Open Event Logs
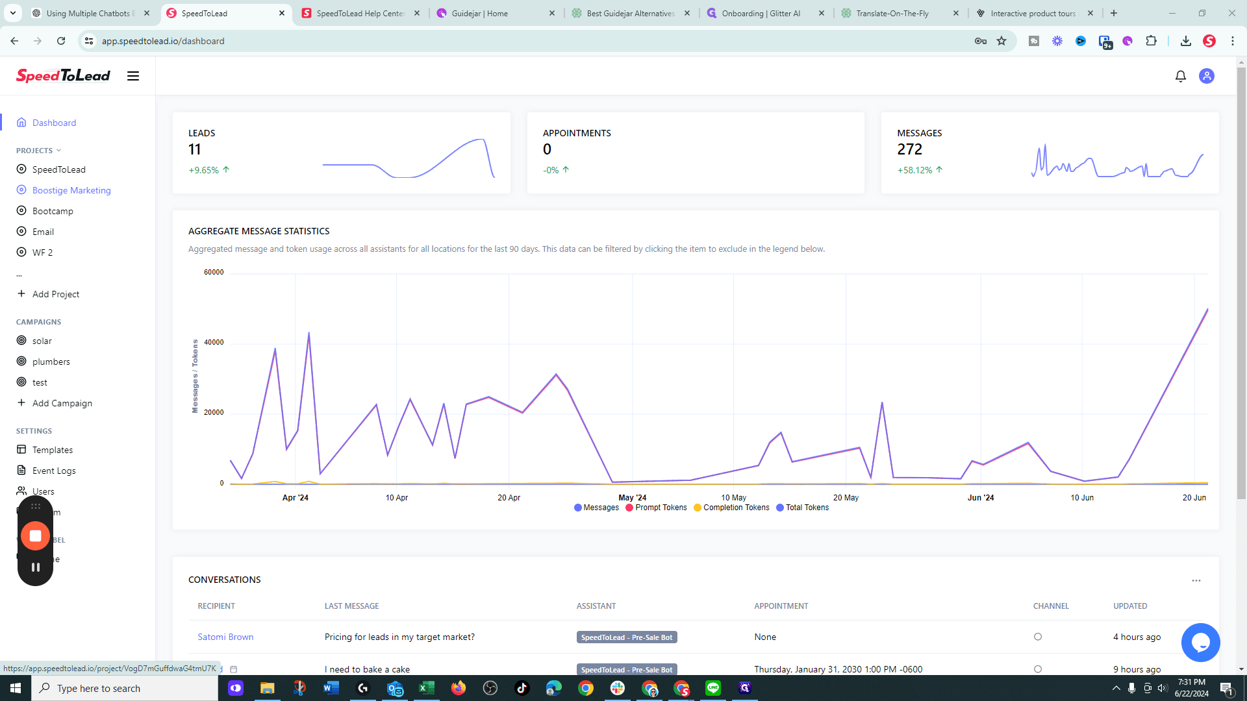 pos(54,471)
